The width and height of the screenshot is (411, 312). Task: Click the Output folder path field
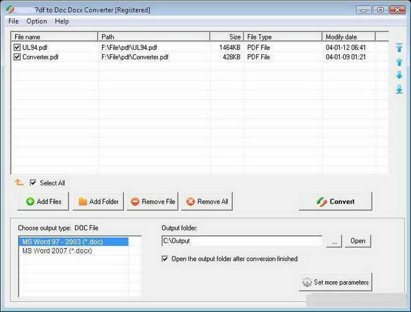242,241
